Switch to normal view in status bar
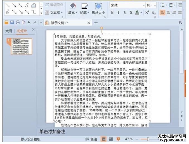 [103, 139]
